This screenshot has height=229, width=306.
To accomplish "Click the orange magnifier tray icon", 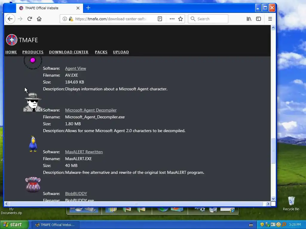I will click(284, 225).
